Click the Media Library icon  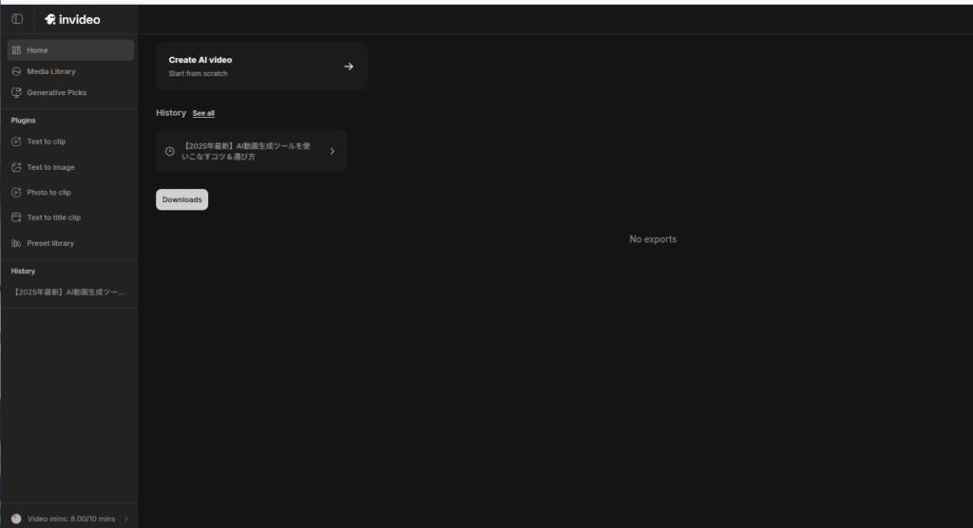pos(16,71)
